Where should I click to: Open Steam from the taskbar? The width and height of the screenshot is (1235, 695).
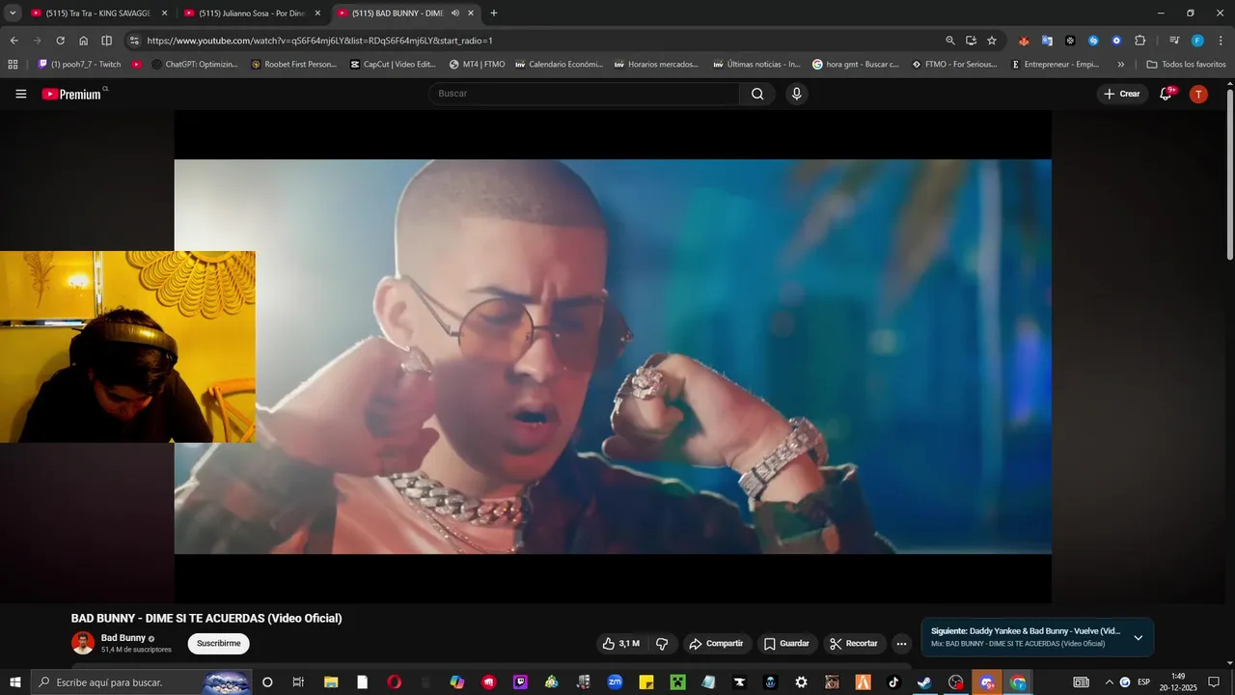[923, 682]
